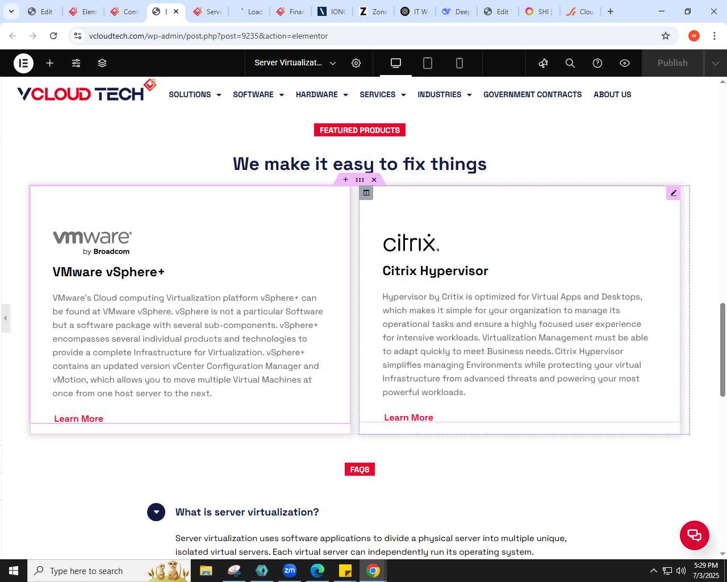Open Elementor Finder search icon

(x=570, y=63)
